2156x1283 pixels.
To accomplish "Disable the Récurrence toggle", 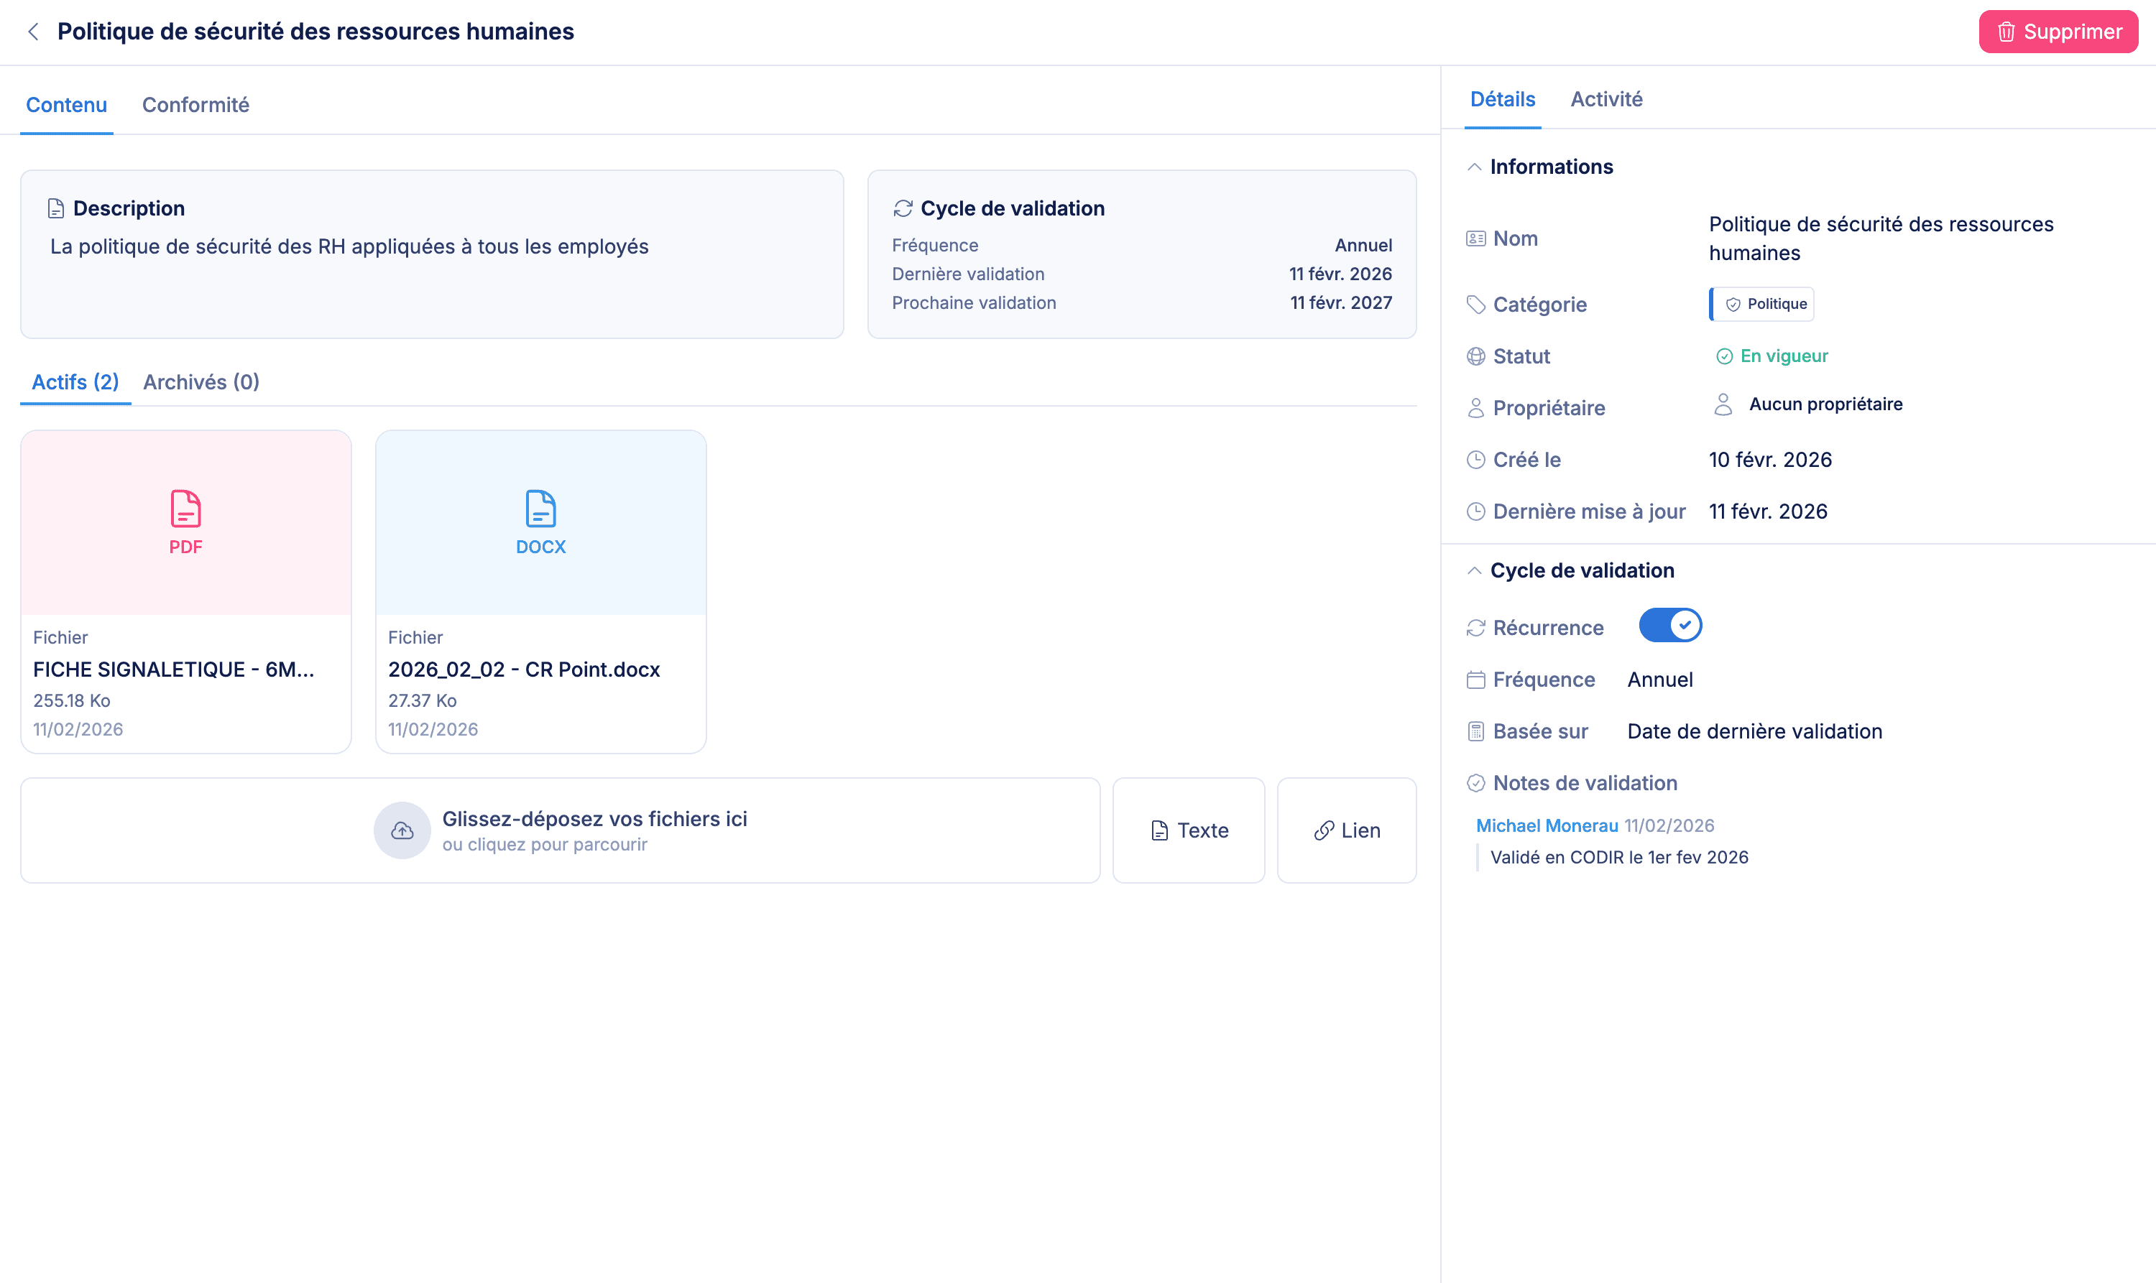I will point(1669,625).
